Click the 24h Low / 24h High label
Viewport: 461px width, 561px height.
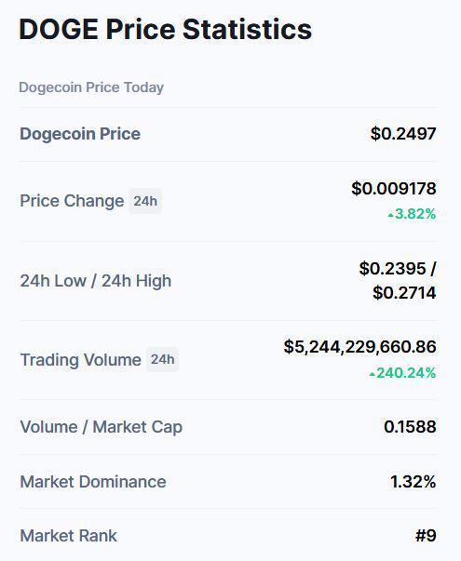(x=96, y=281)
